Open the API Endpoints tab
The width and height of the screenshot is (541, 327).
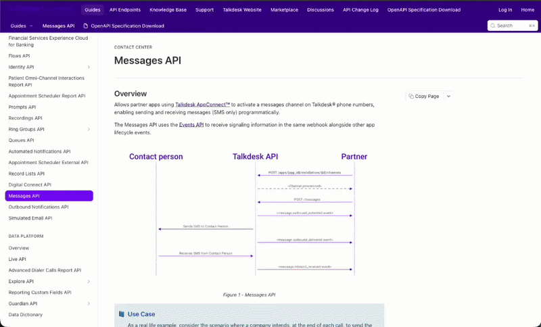tap(125, 9)
